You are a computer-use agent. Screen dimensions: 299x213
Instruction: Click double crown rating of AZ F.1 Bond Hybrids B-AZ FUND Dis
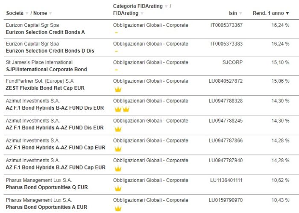click(122, 109)
